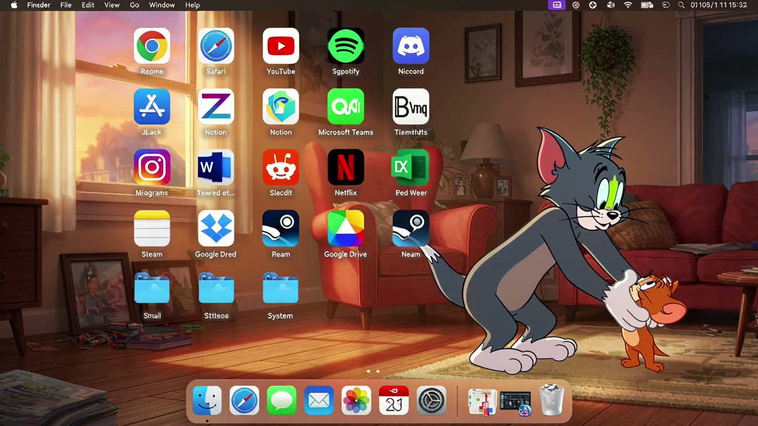Viewport: 758px width, 426px height.
Task: Open the View menu
Action: point(112,5)
